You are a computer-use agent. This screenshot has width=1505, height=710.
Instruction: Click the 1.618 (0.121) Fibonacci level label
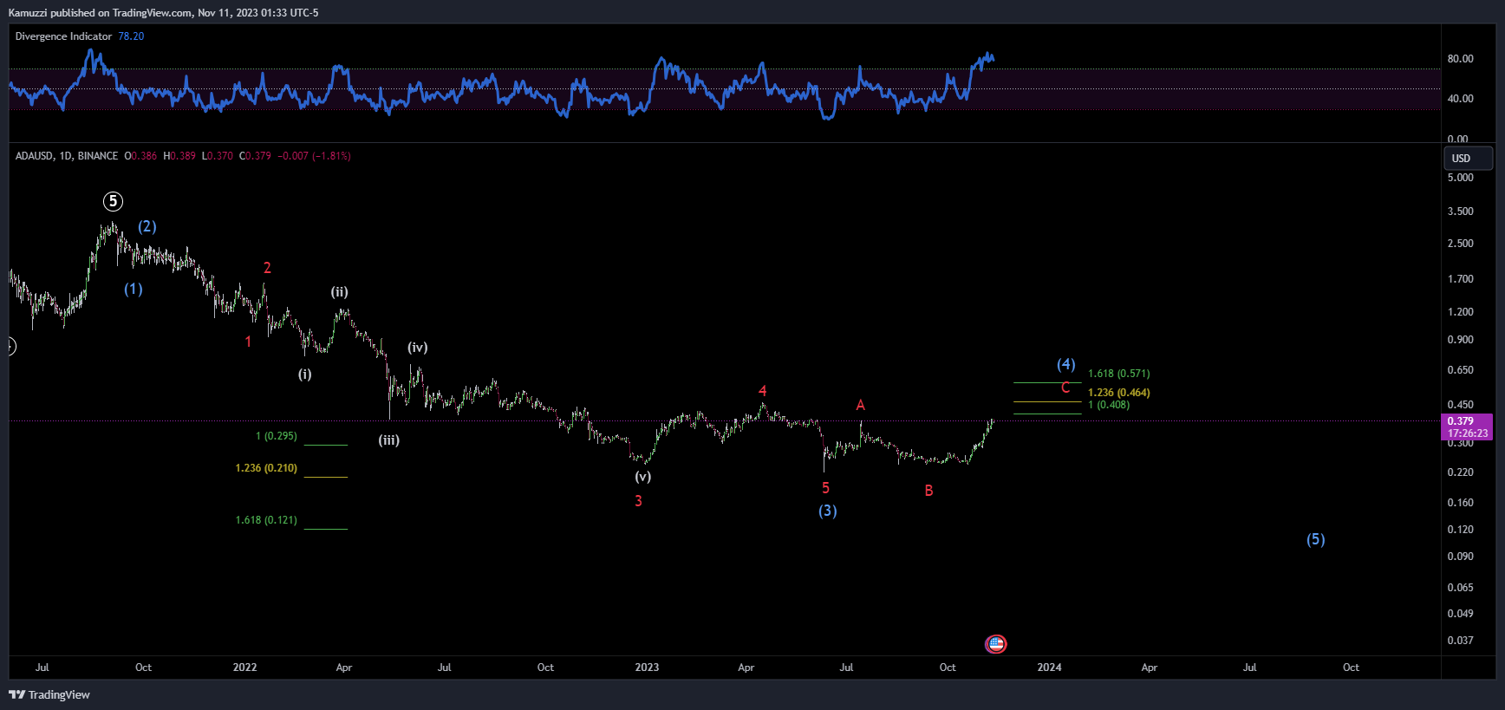coord(266,520)
